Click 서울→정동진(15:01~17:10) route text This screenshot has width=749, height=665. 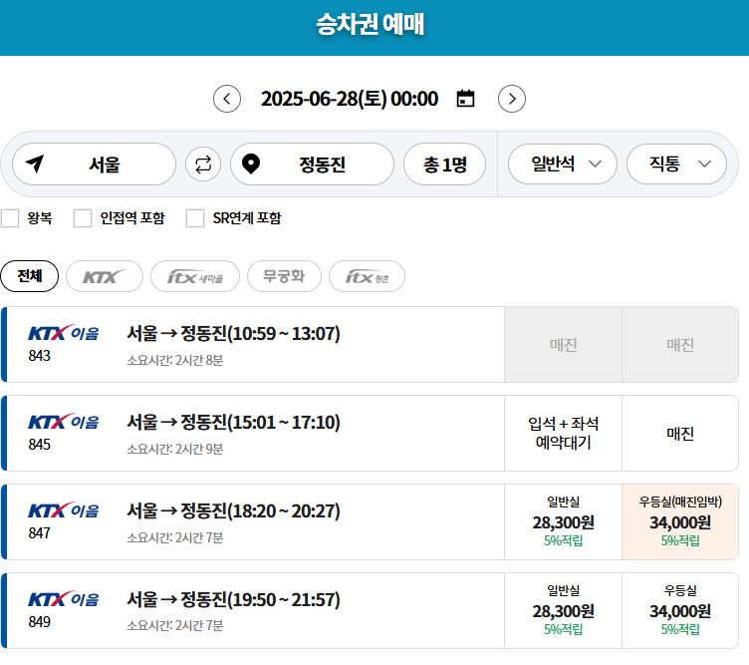pyautogui.click(x=234, y=423)
